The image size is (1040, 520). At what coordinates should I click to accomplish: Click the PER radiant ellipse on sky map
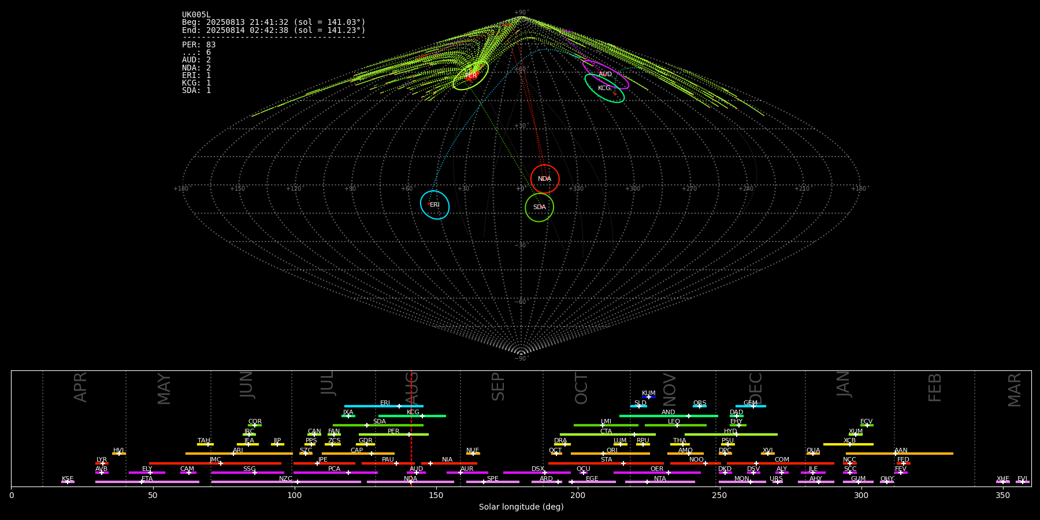pyautogui.click(x=471, y=75)
